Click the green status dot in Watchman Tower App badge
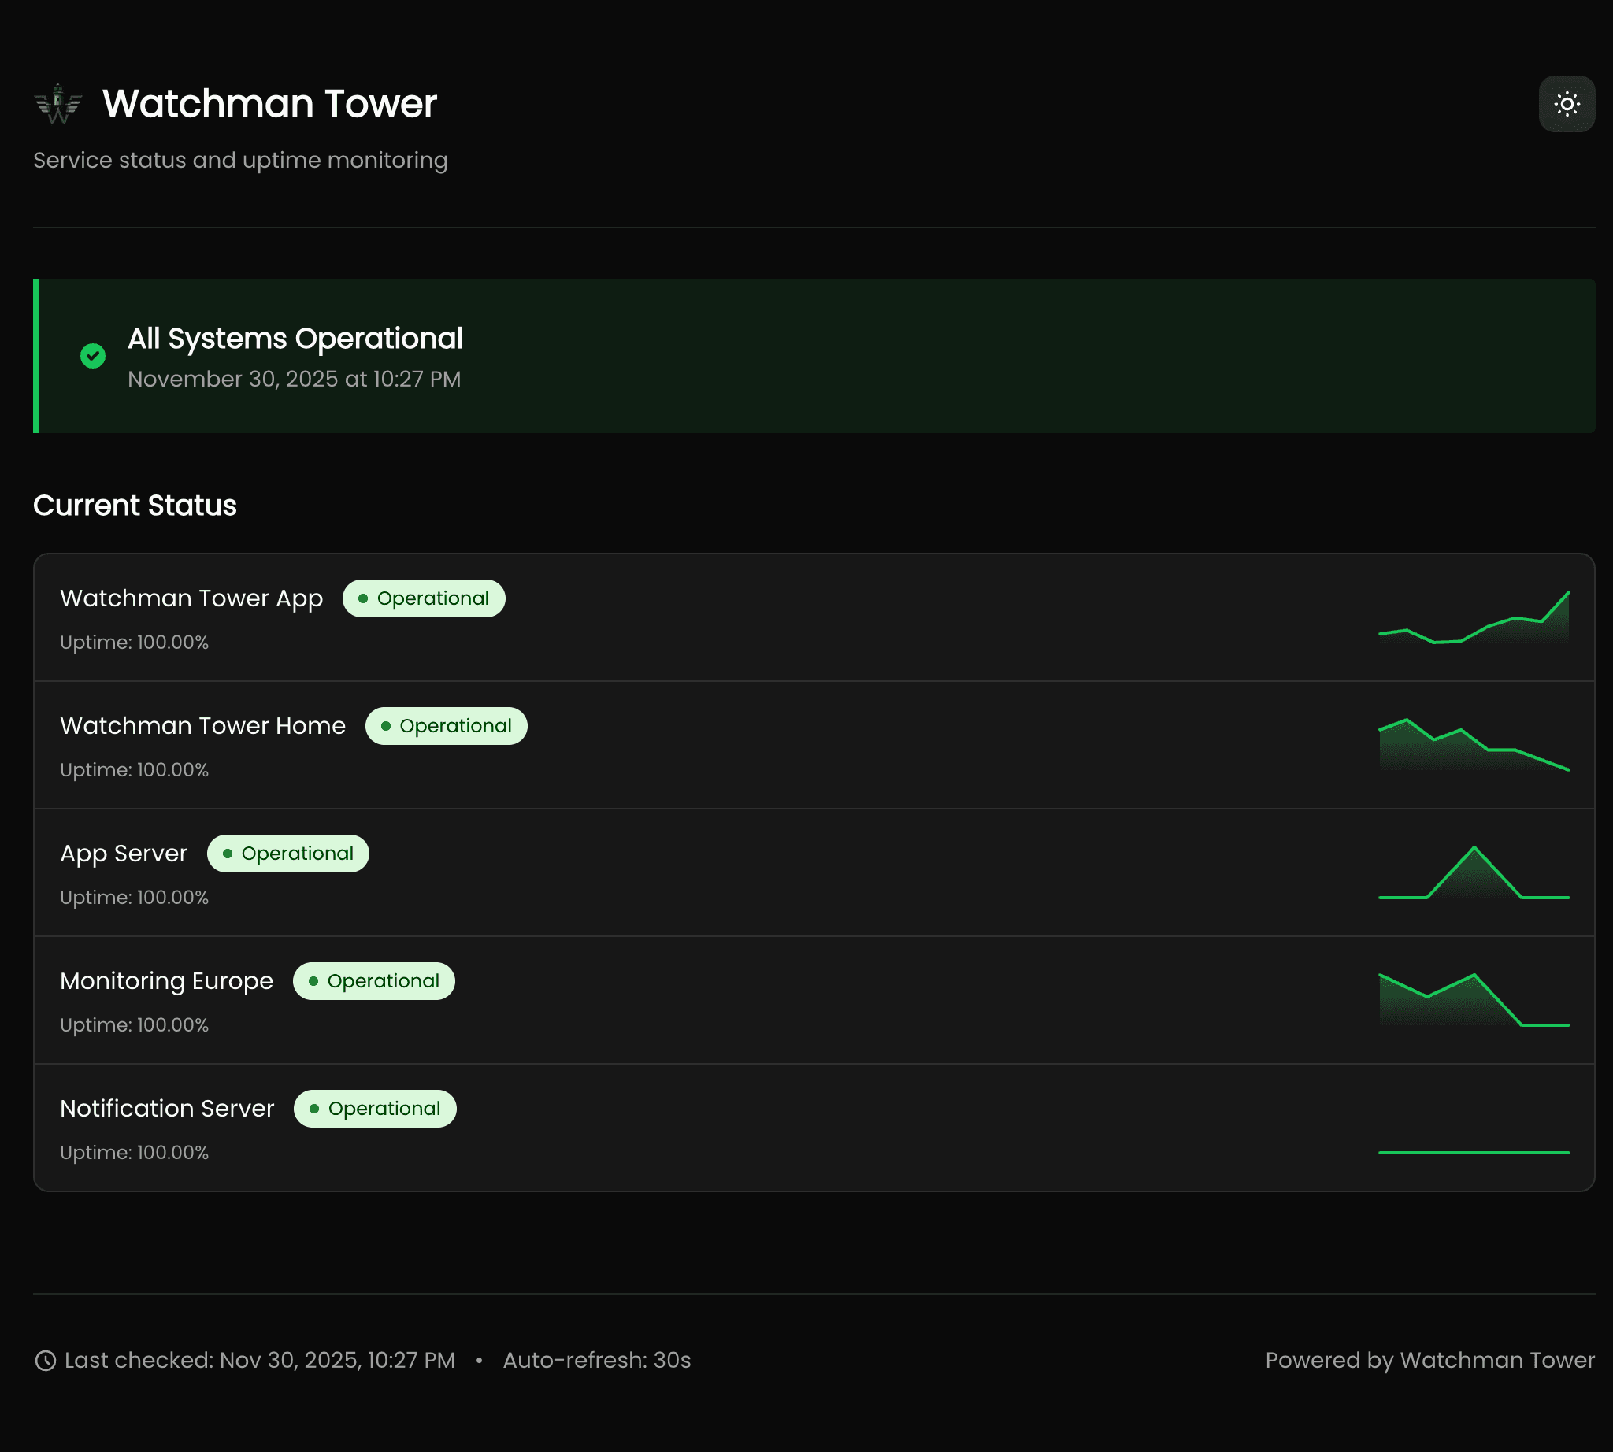The width and height of the screenshot is (1613, 1452). coord(363,598)
